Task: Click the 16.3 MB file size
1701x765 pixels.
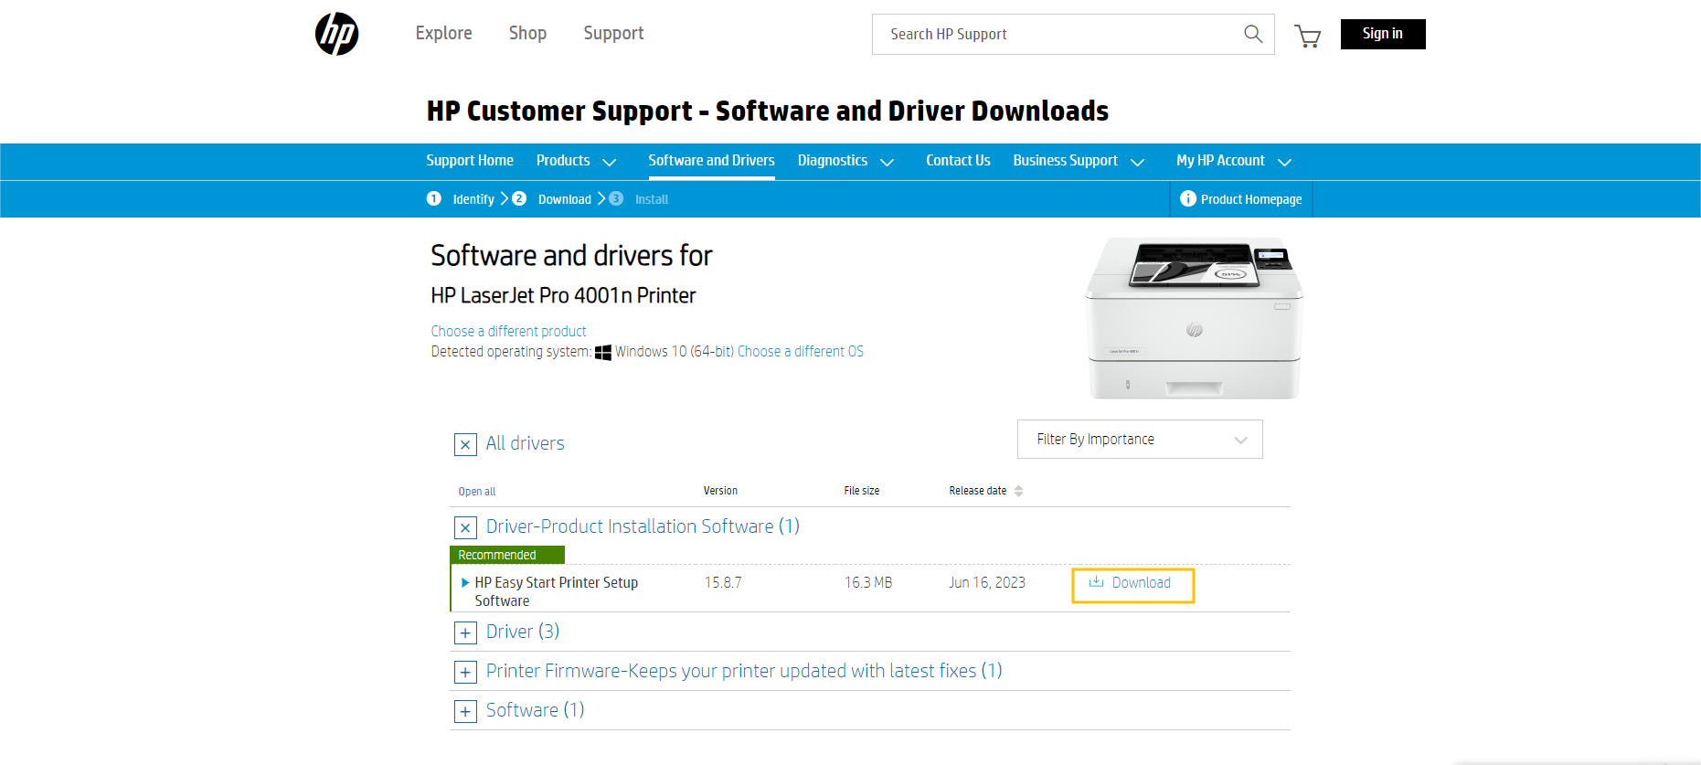Action: [868, 582]
